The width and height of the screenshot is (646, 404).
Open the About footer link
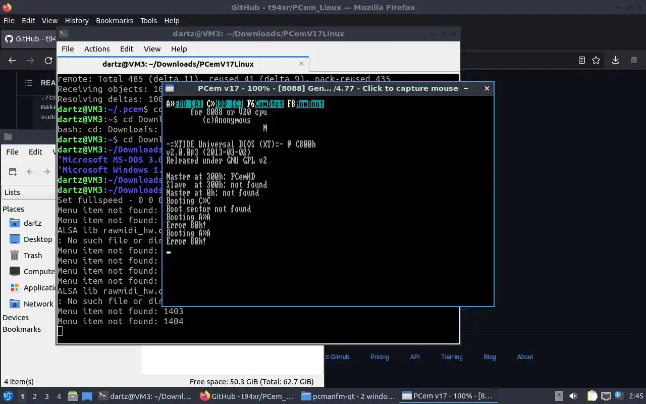(525, 357)
